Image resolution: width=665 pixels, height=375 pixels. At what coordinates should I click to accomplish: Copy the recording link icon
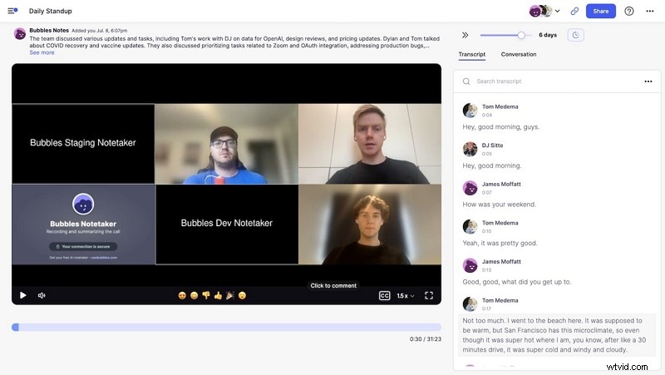click(x=574, y=11)
